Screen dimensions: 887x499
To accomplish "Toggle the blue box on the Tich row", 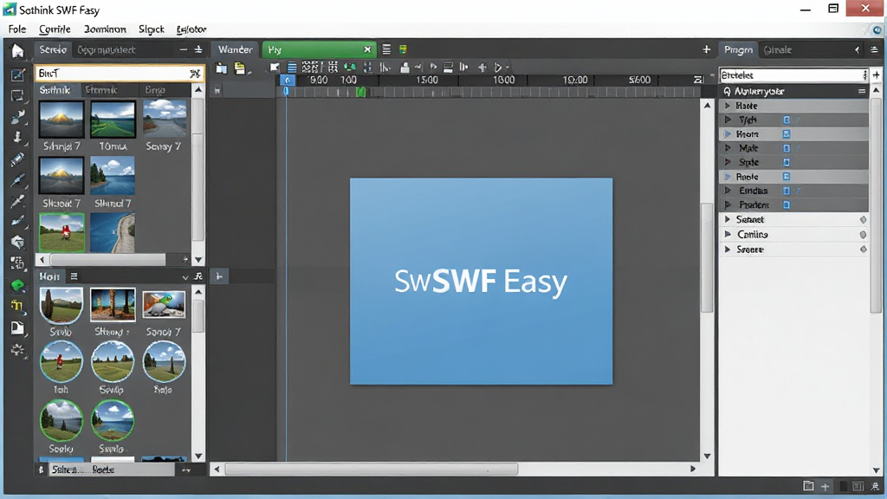I will [x=787, y=120].
